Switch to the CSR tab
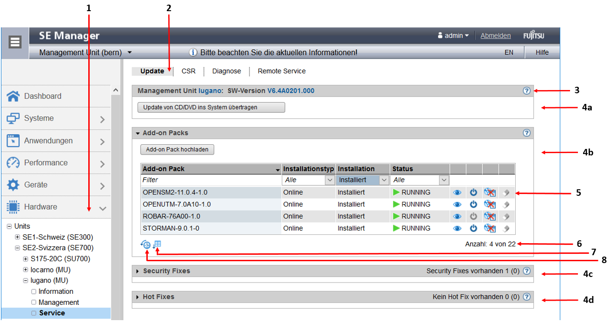The width and height of the screenshot is (610, 322). pyautogui.click(x=189, y=71)
